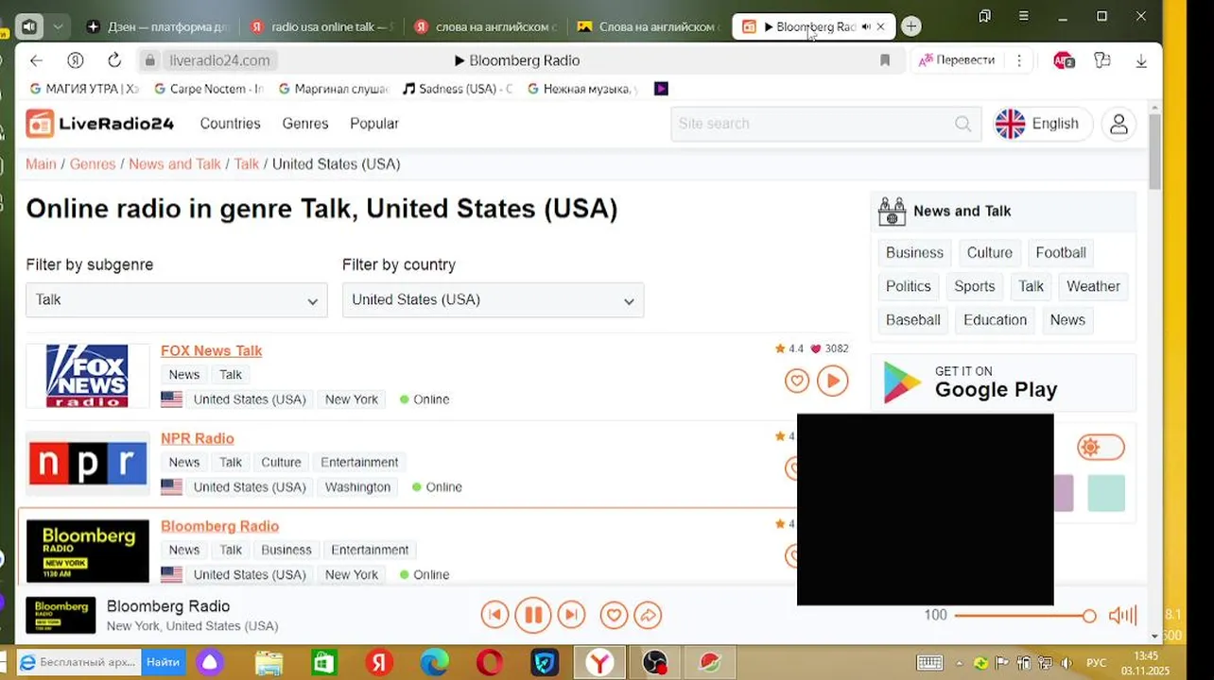1214x680 pixels.
Task: Open the English language selector
Action: (1042, 124)
